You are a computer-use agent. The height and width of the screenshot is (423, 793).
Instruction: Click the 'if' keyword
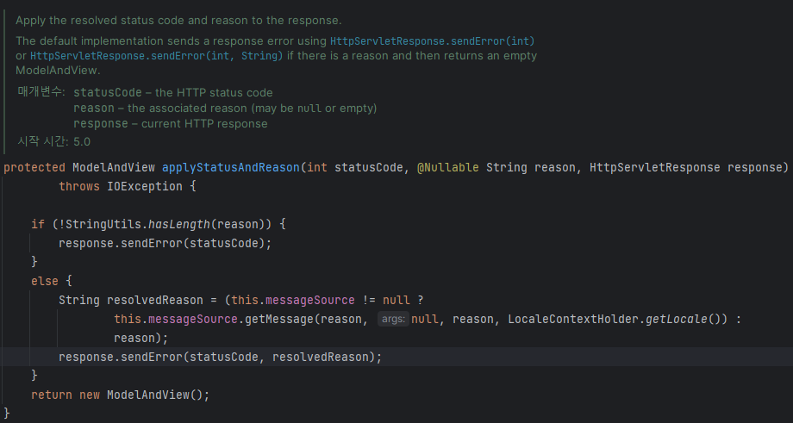pos(38,224)
